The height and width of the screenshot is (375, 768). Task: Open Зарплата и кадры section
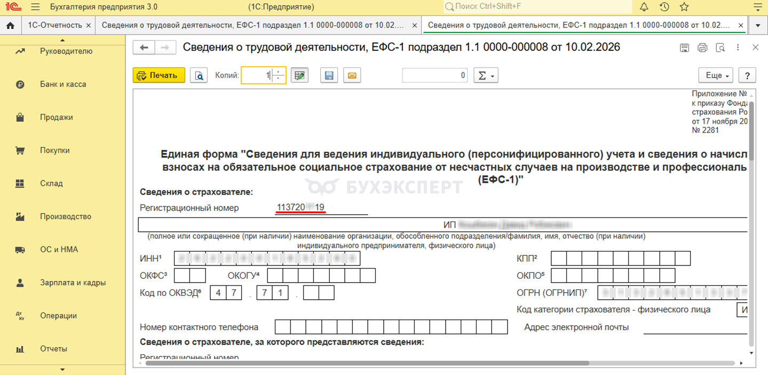tap(73, 283)
